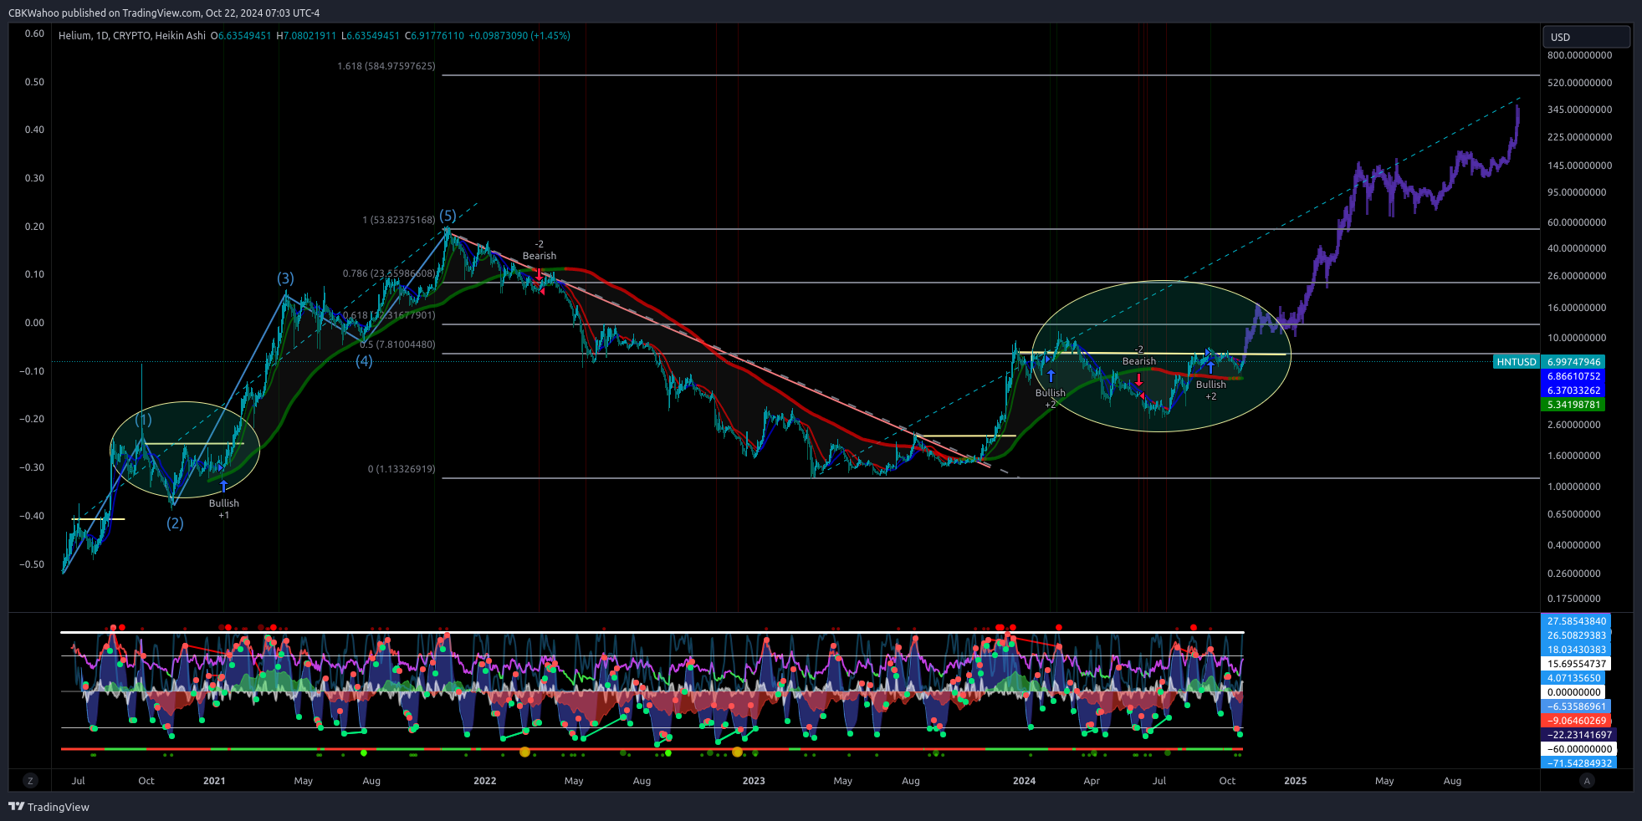Viewport: 1642px width, 821px height.
Task: Click the 6.86610752 blue price tag
Action: pos(1574,376)
